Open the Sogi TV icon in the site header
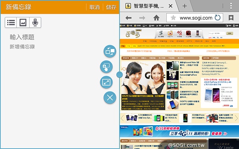Viewport: 239px width, 149px height. (170, 34)
